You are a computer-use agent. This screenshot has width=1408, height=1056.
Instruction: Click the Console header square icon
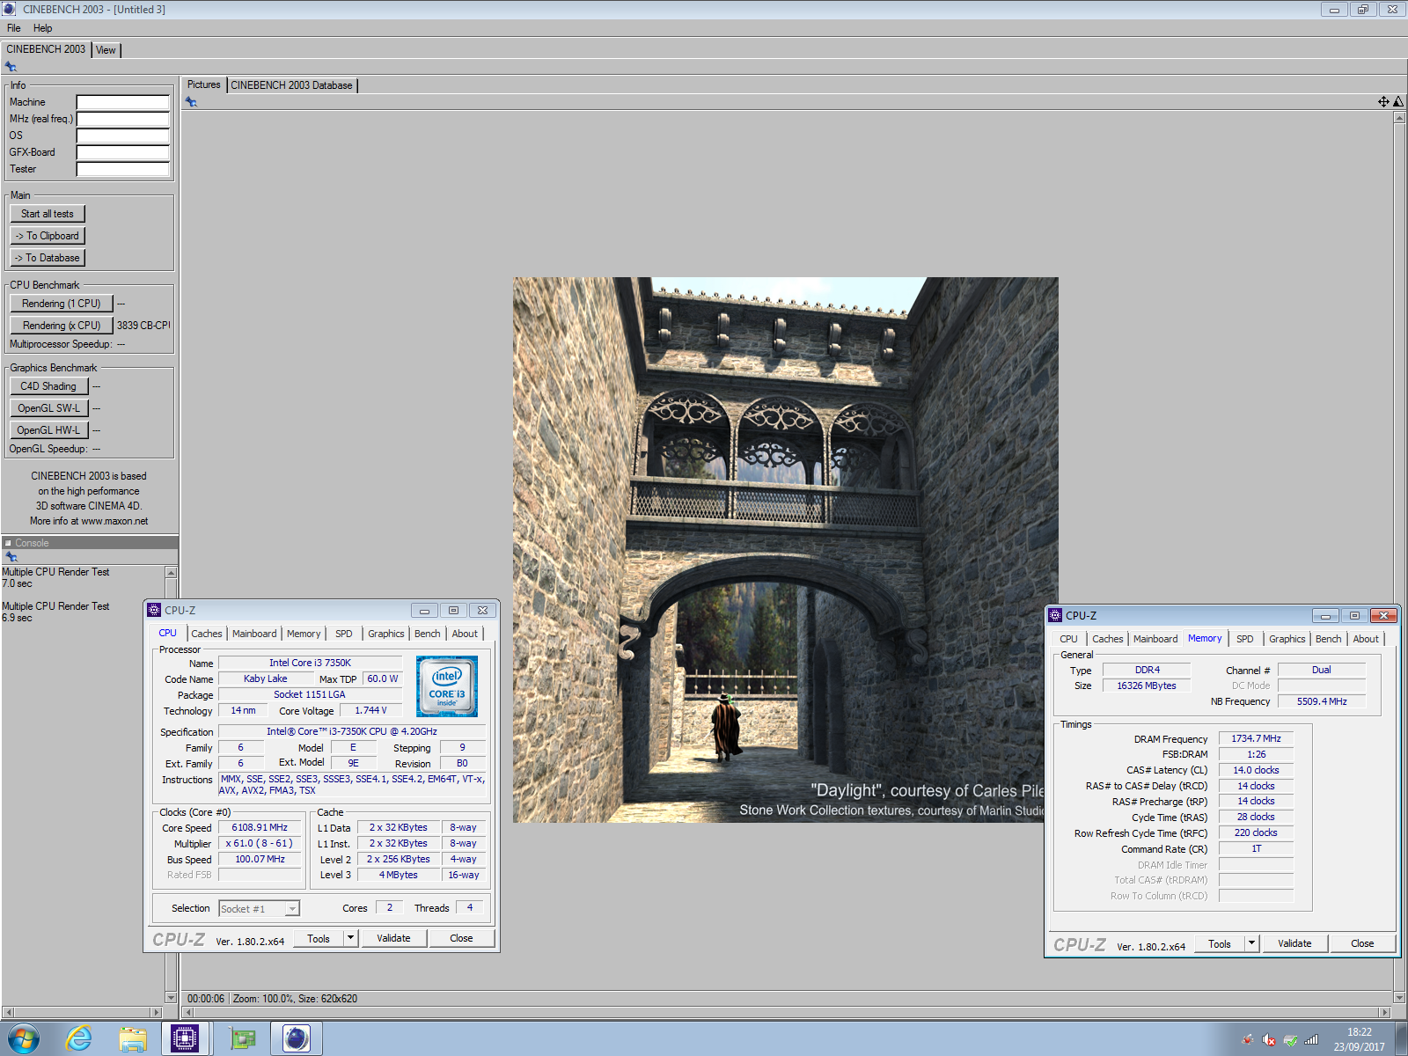click(x=8, y=543)
